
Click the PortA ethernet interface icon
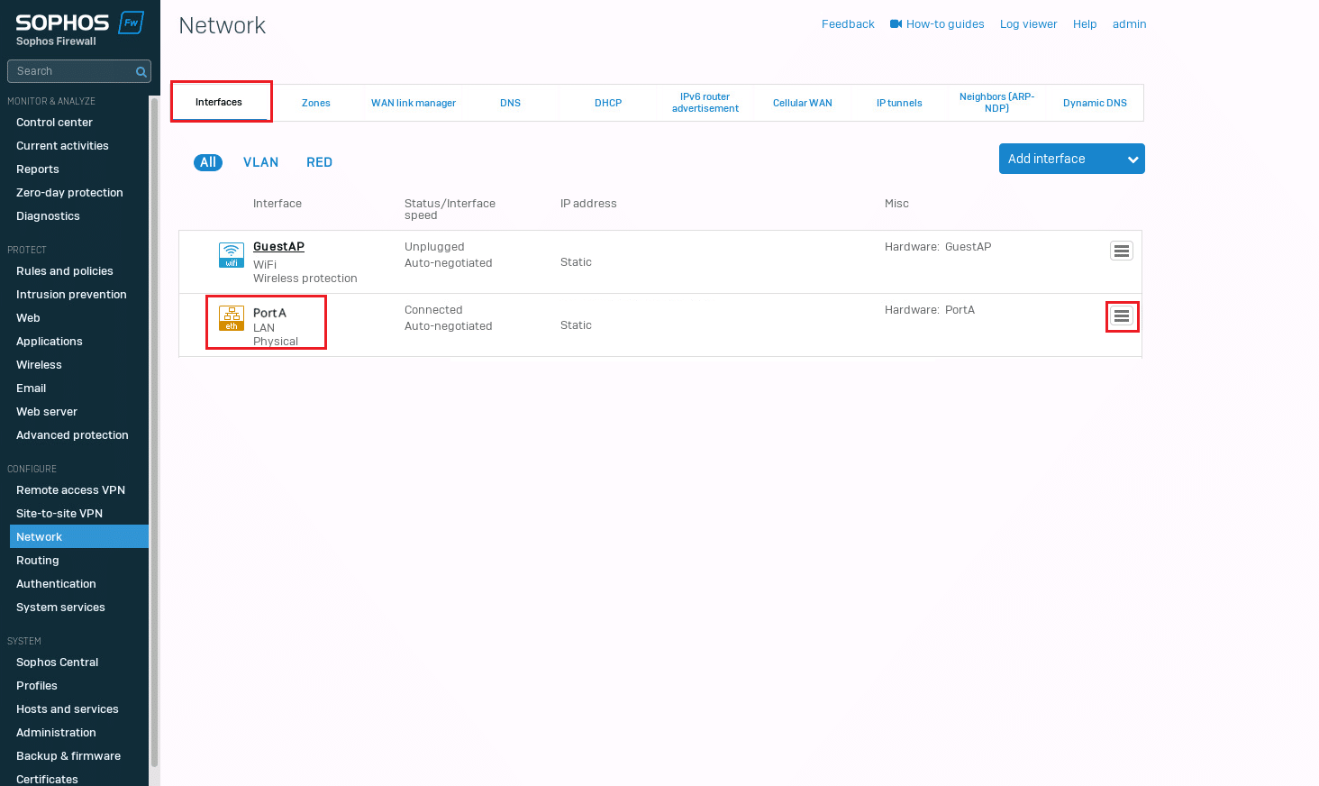(232, 318)
